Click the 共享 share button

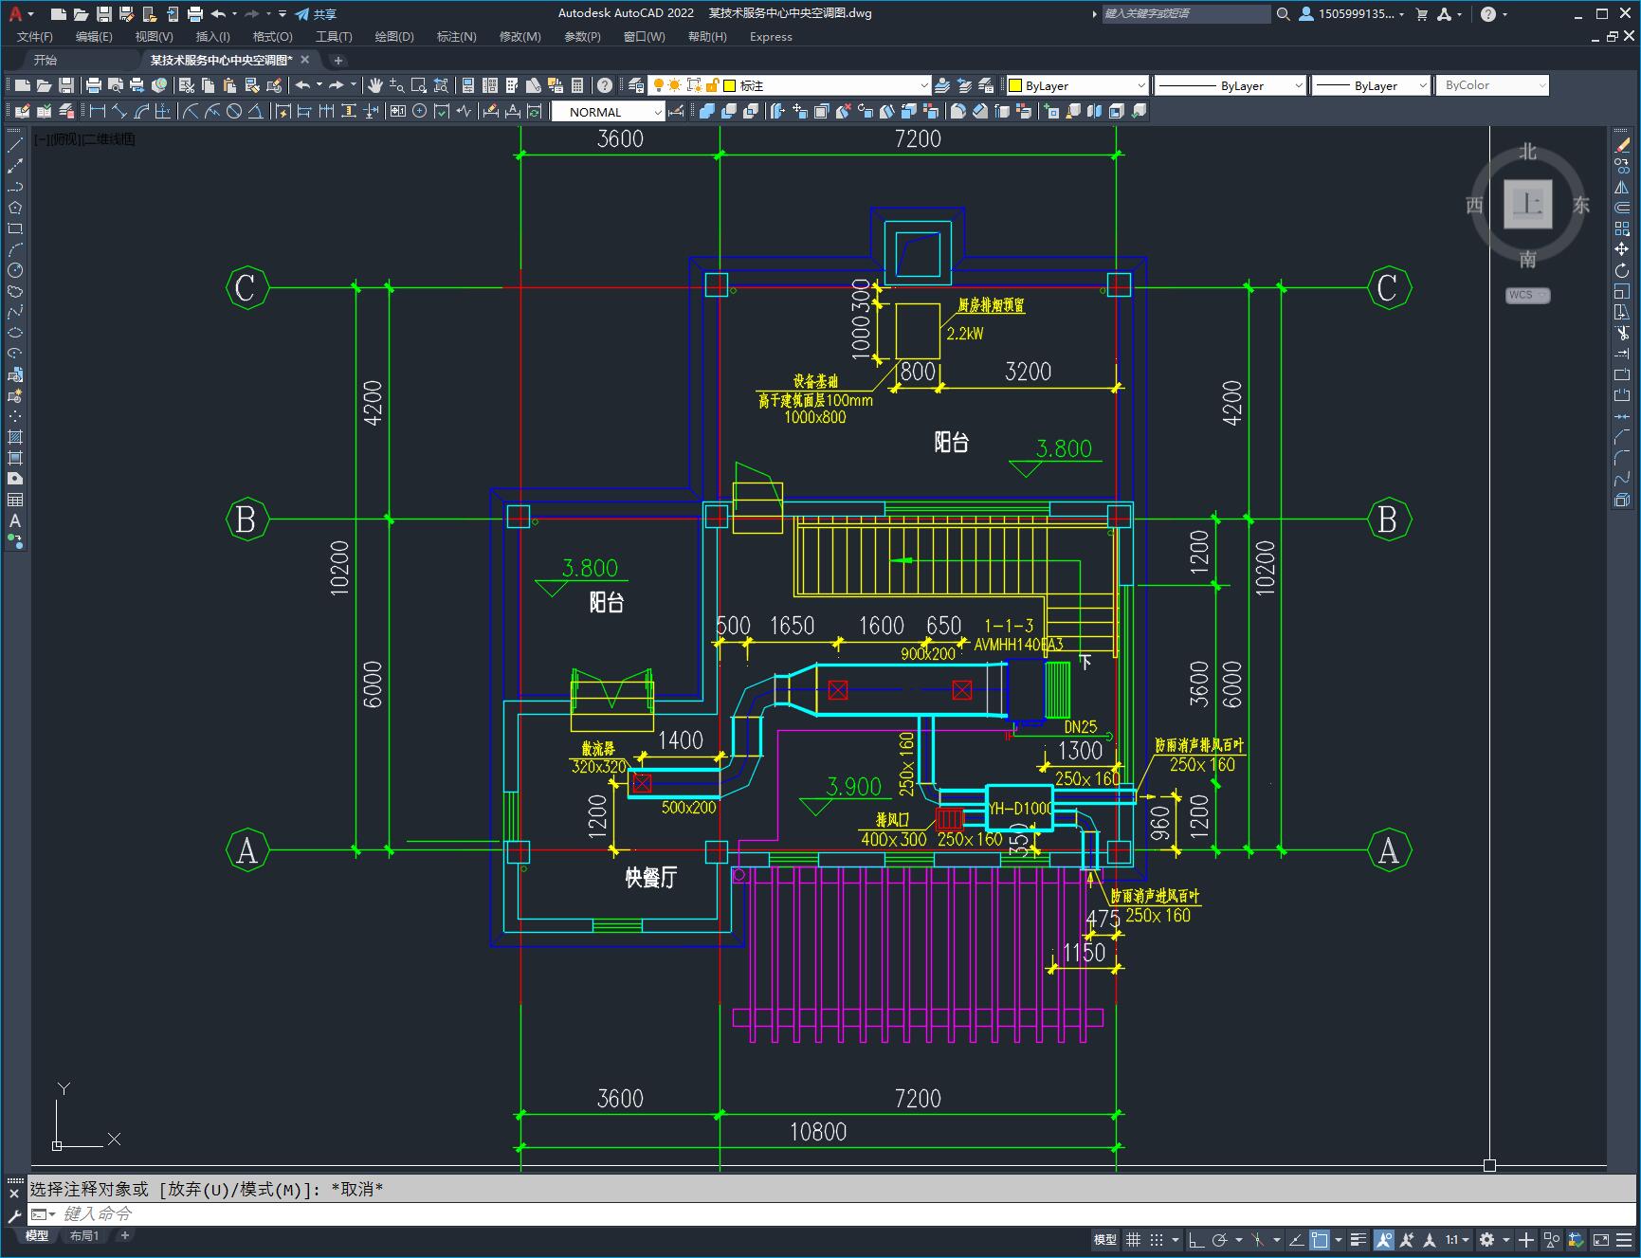pyautogui.click(x=316, y=14)
